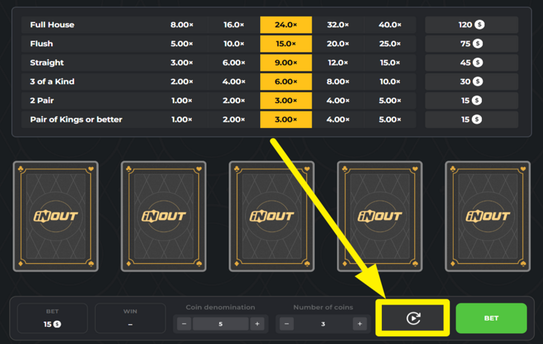This screenshot has height=344, width=543.
Task: Click the BET amount display showing 15
Action: [x=52, y=319]
